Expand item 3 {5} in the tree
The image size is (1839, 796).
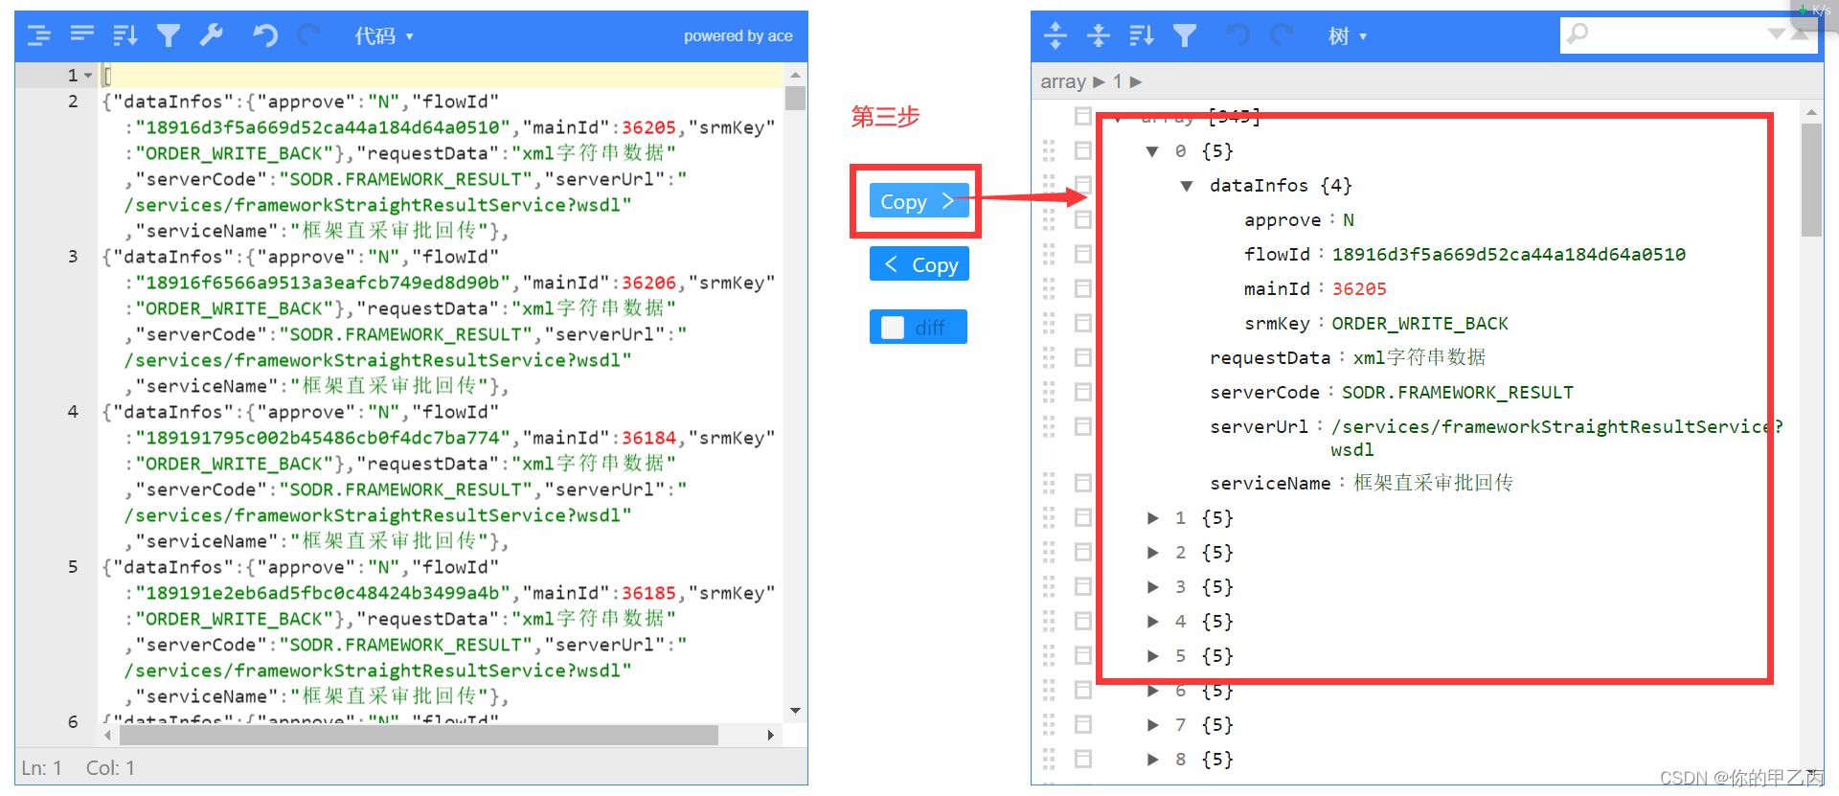pyautogui.click(x=1152, y=587)
